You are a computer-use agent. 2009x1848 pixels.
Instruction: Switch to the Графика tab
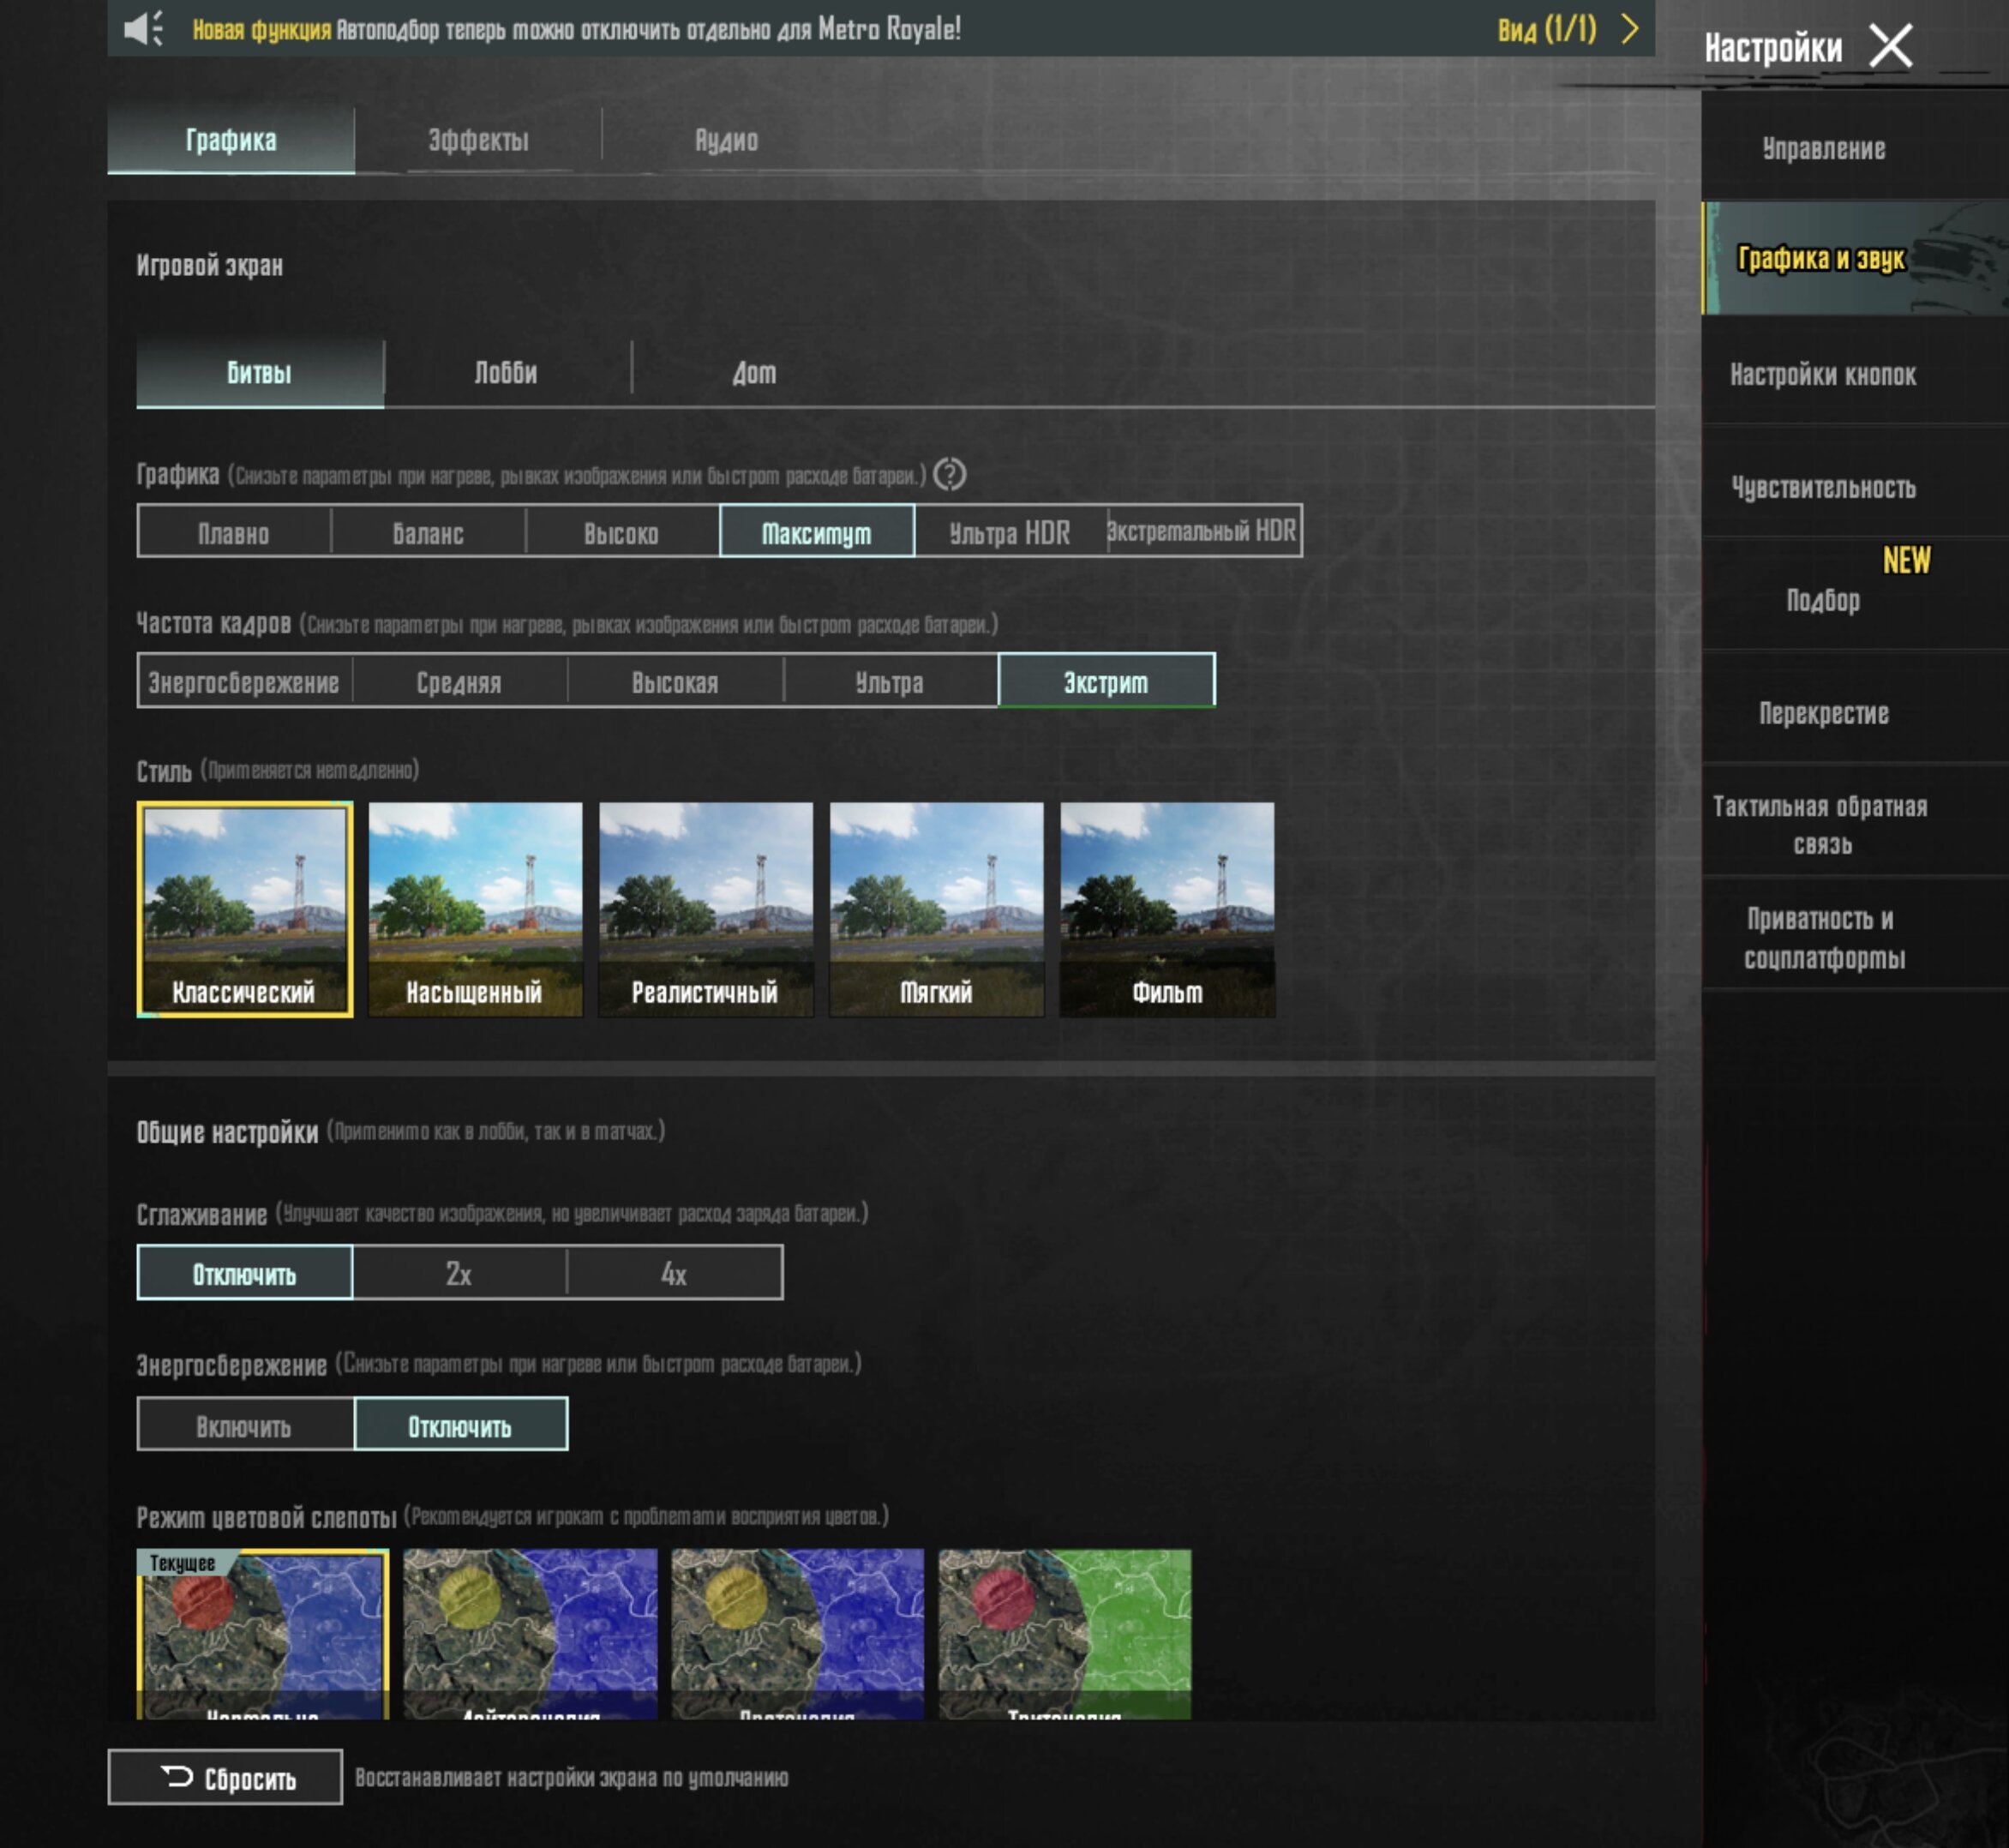click(x=231, y=140)
